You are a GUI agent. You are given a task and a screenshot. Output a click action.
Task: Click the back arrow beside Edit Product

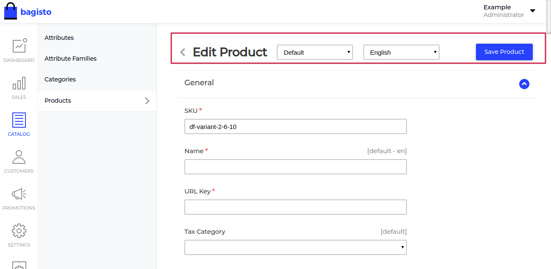click(x=183, y=52)
